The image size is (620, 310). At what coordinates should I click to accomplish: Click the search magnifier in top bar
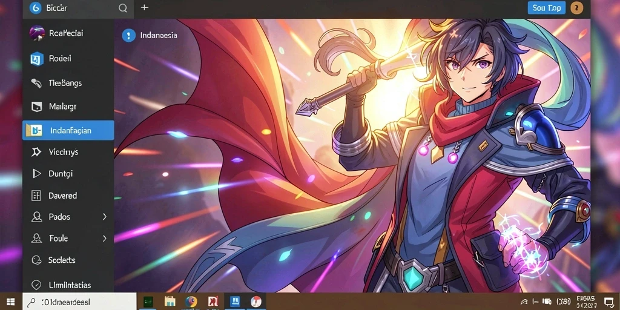pyautogui.click(x=123, y=8)
